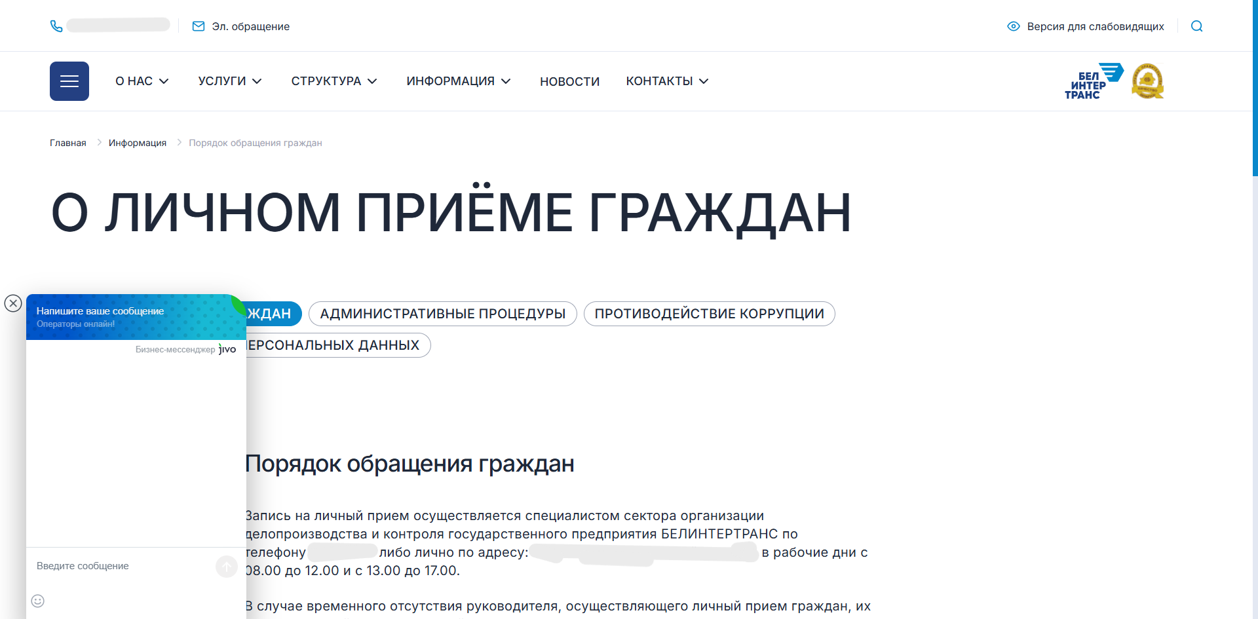The height and width of the screenshot is (619, 1258).
Task: Open the КОНТАКТЫ menu
Action: (x=659, y=81)
